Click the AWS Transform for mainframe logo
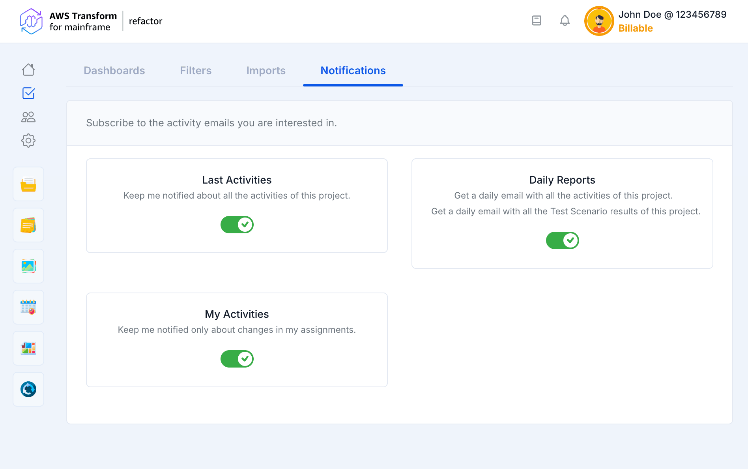 (32, 21)
